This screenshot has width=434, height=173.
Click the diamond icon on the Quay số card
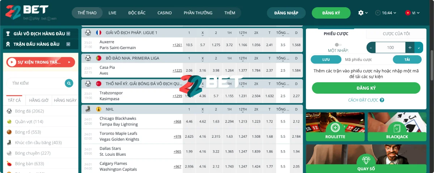pos(366,161)
